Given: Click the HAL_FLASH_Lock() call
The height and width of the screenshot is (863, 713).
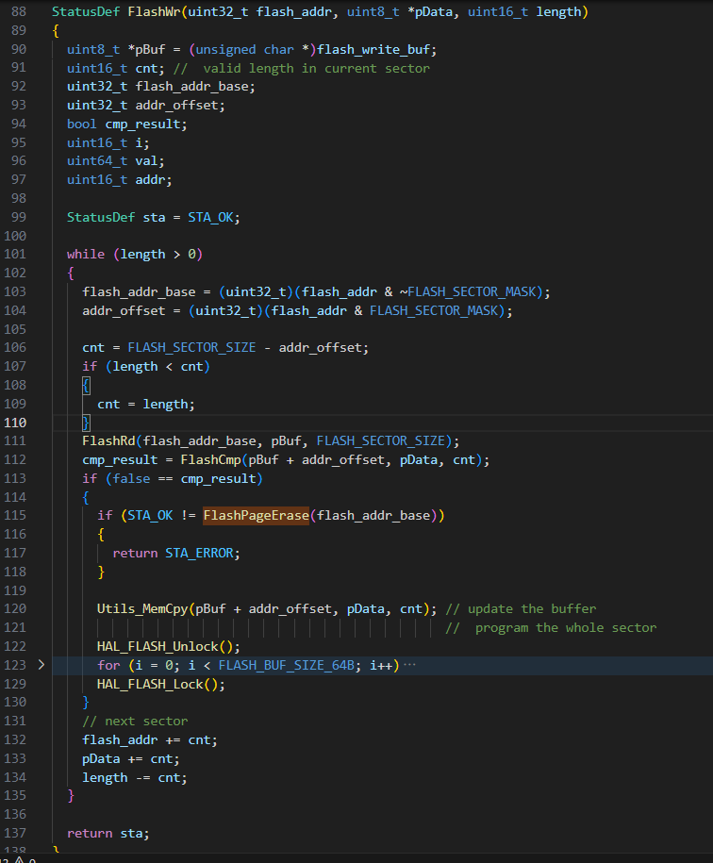Looking at the screenshot, I should 160,684.
